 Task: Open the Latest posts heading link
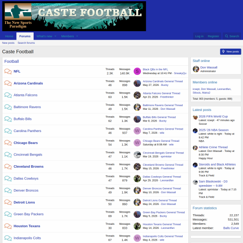coord(202,110)
